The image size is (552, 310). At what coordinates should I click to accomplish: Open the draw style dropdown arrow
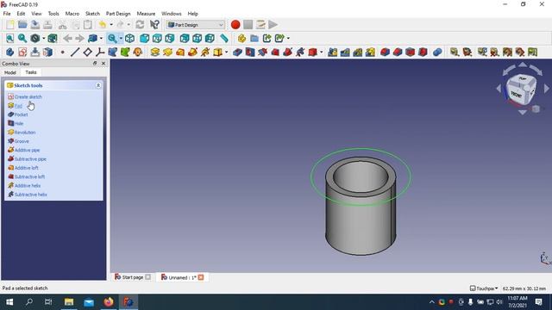[44, 38]
